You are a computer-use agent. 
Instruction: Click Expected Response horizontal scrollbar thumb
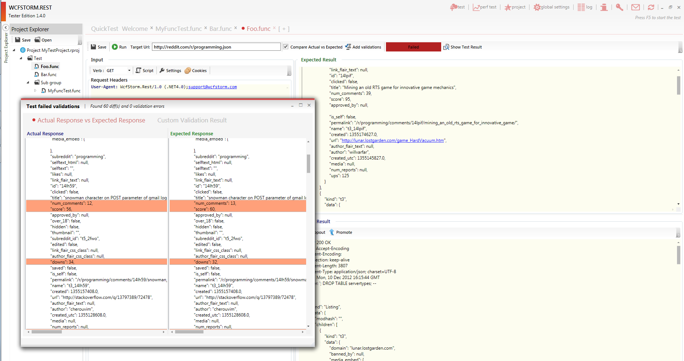click(189, 332)
